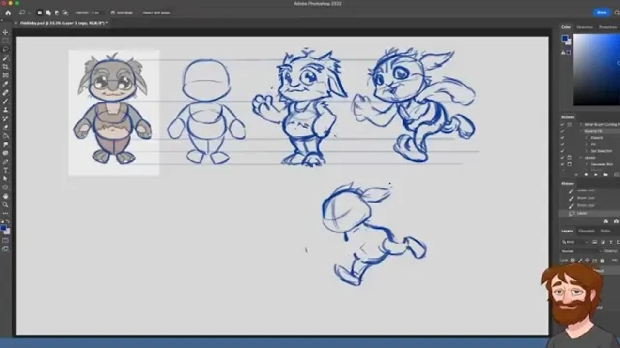Expand the Mixer Brush Cloning action set

click(581, 125)
